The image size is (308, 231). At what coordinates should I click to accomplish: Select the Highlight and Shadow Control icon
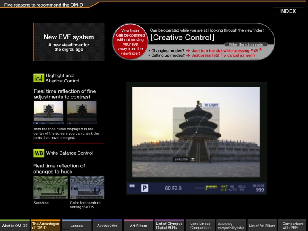[39, 78]
